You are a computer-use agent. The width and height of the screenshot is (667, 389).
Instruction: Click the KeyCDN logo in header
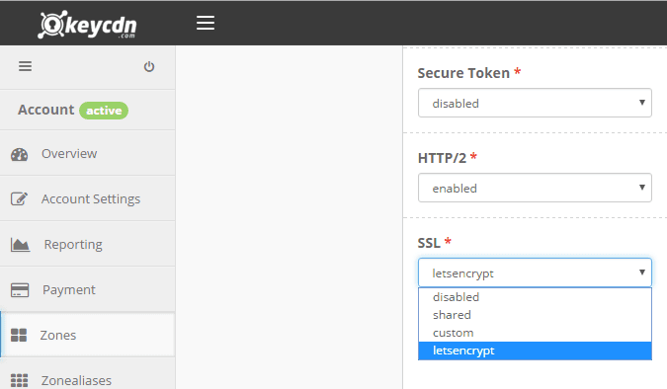coord(87,25)
